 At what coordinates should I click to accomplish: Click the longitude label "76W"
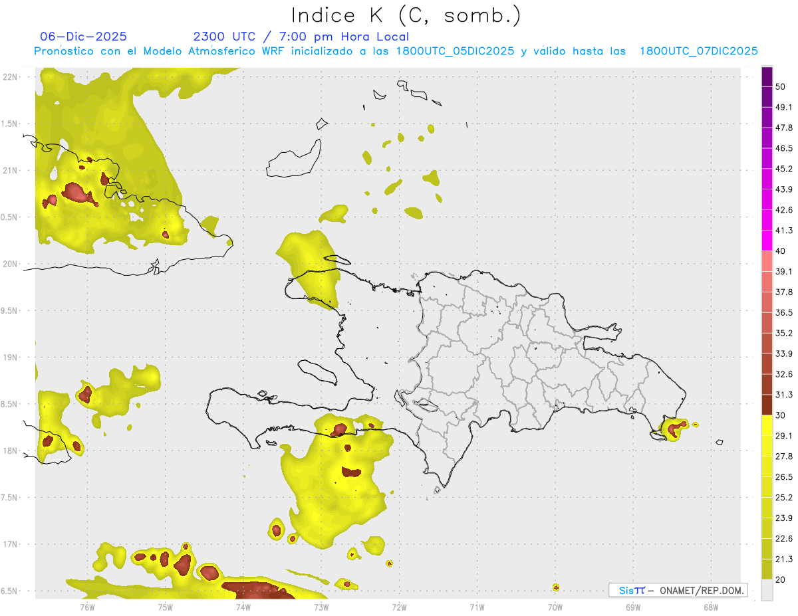[87, 607]
